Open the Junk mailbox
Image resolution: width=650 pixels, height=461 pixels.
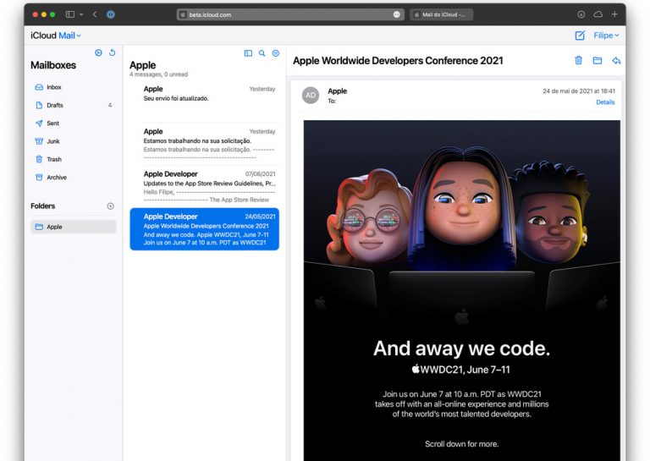coord(53,141)
